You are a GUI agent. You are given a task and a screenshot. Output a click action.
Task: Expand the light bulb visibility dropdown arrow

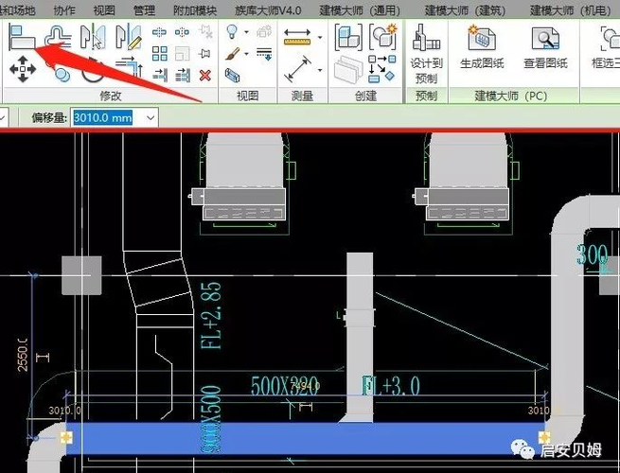point(247,32)
